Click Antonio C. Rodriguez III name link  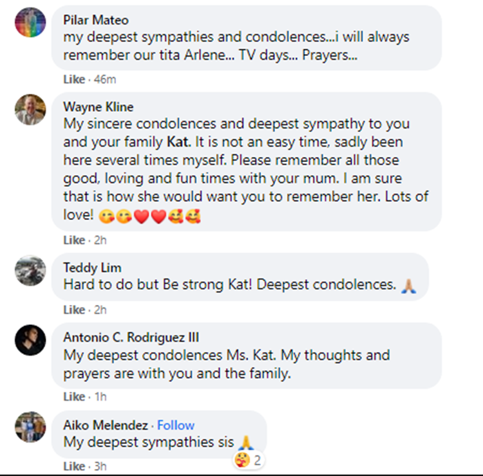pyautogui.click(x=131, y=337)
